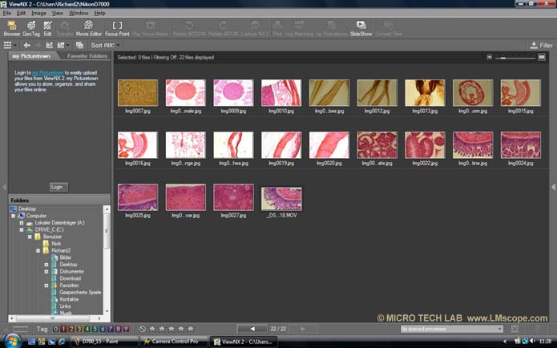The height and width of the screenshot is (348, 557).
Task: Apply red tag label 1
Action: pos(63,329)
